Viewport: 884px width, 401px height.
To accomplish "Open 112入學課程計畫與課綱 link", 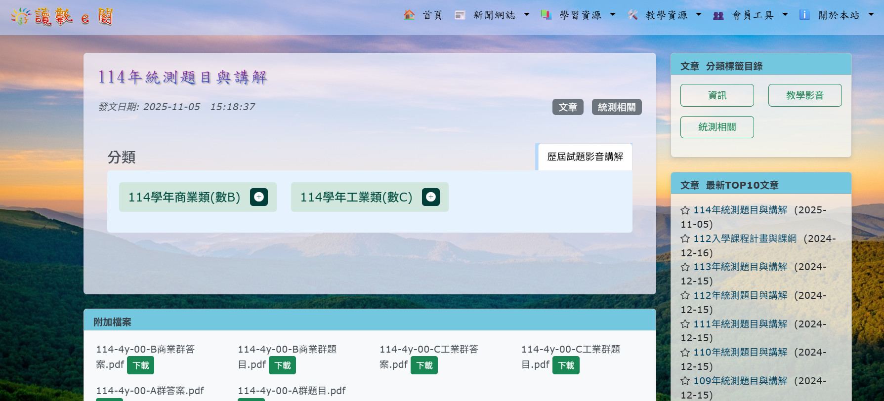I will [x=745, y=239].
